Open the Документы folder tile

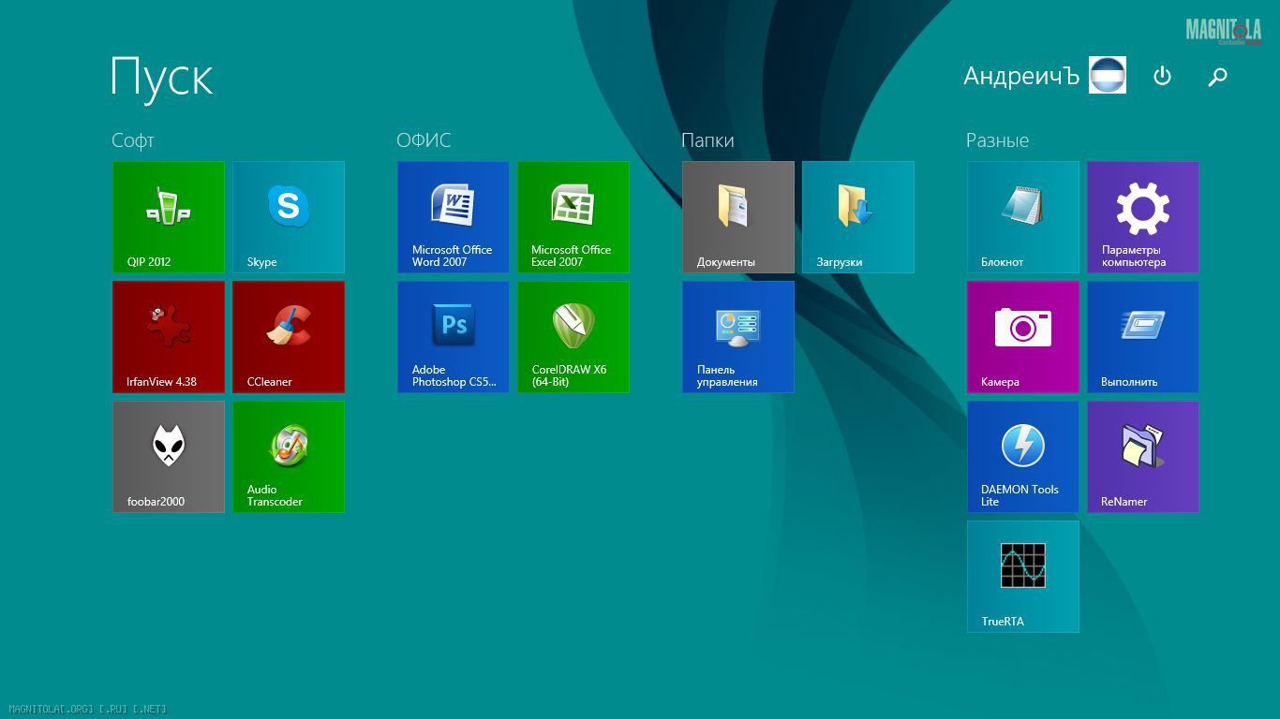(x=738, y=217)
